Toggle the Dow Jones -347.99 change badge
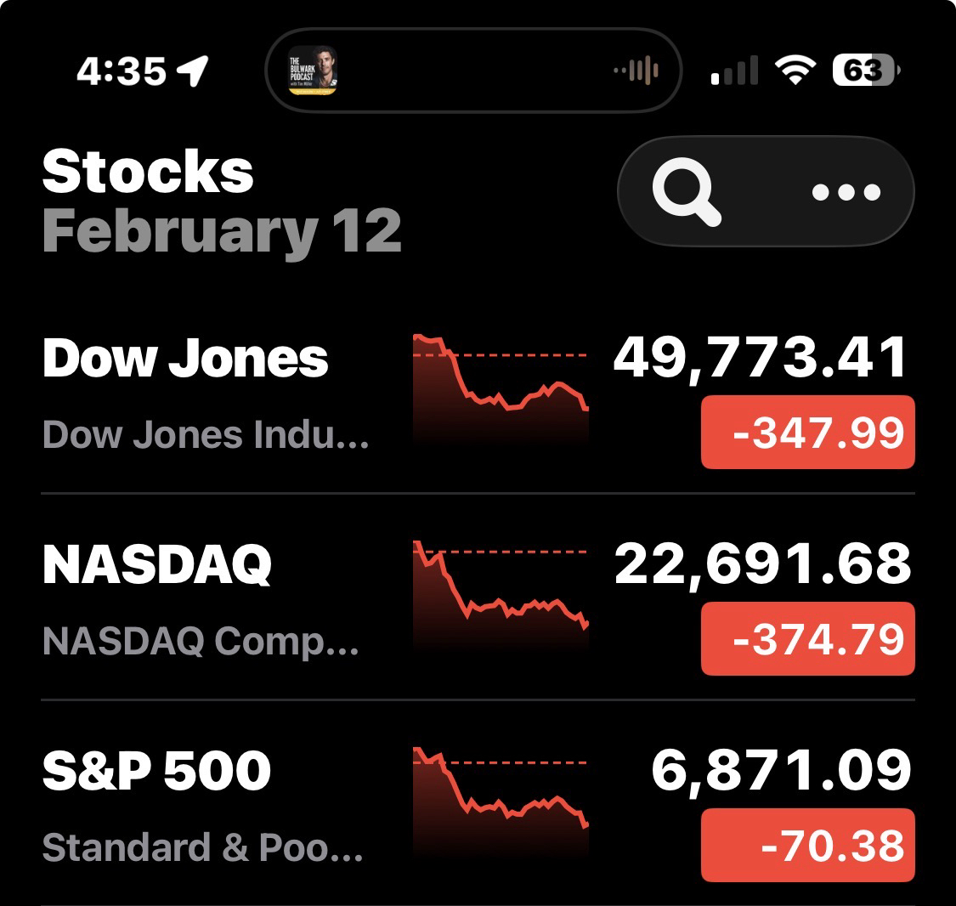Screen dimensions: 956x906 click(807, 433)
